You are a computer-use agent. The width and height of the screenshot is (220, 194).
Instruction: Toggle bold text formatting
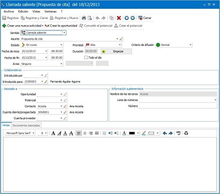pyautogui.click(x=53, y=133)
